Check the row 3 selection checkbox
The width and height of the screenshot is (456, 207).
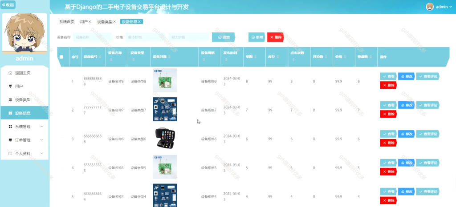[61, 139]
